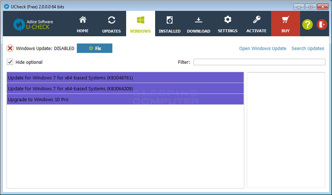The image size is (332, 195).
Task: Click the Search Updates link
Action: (308, 49)
